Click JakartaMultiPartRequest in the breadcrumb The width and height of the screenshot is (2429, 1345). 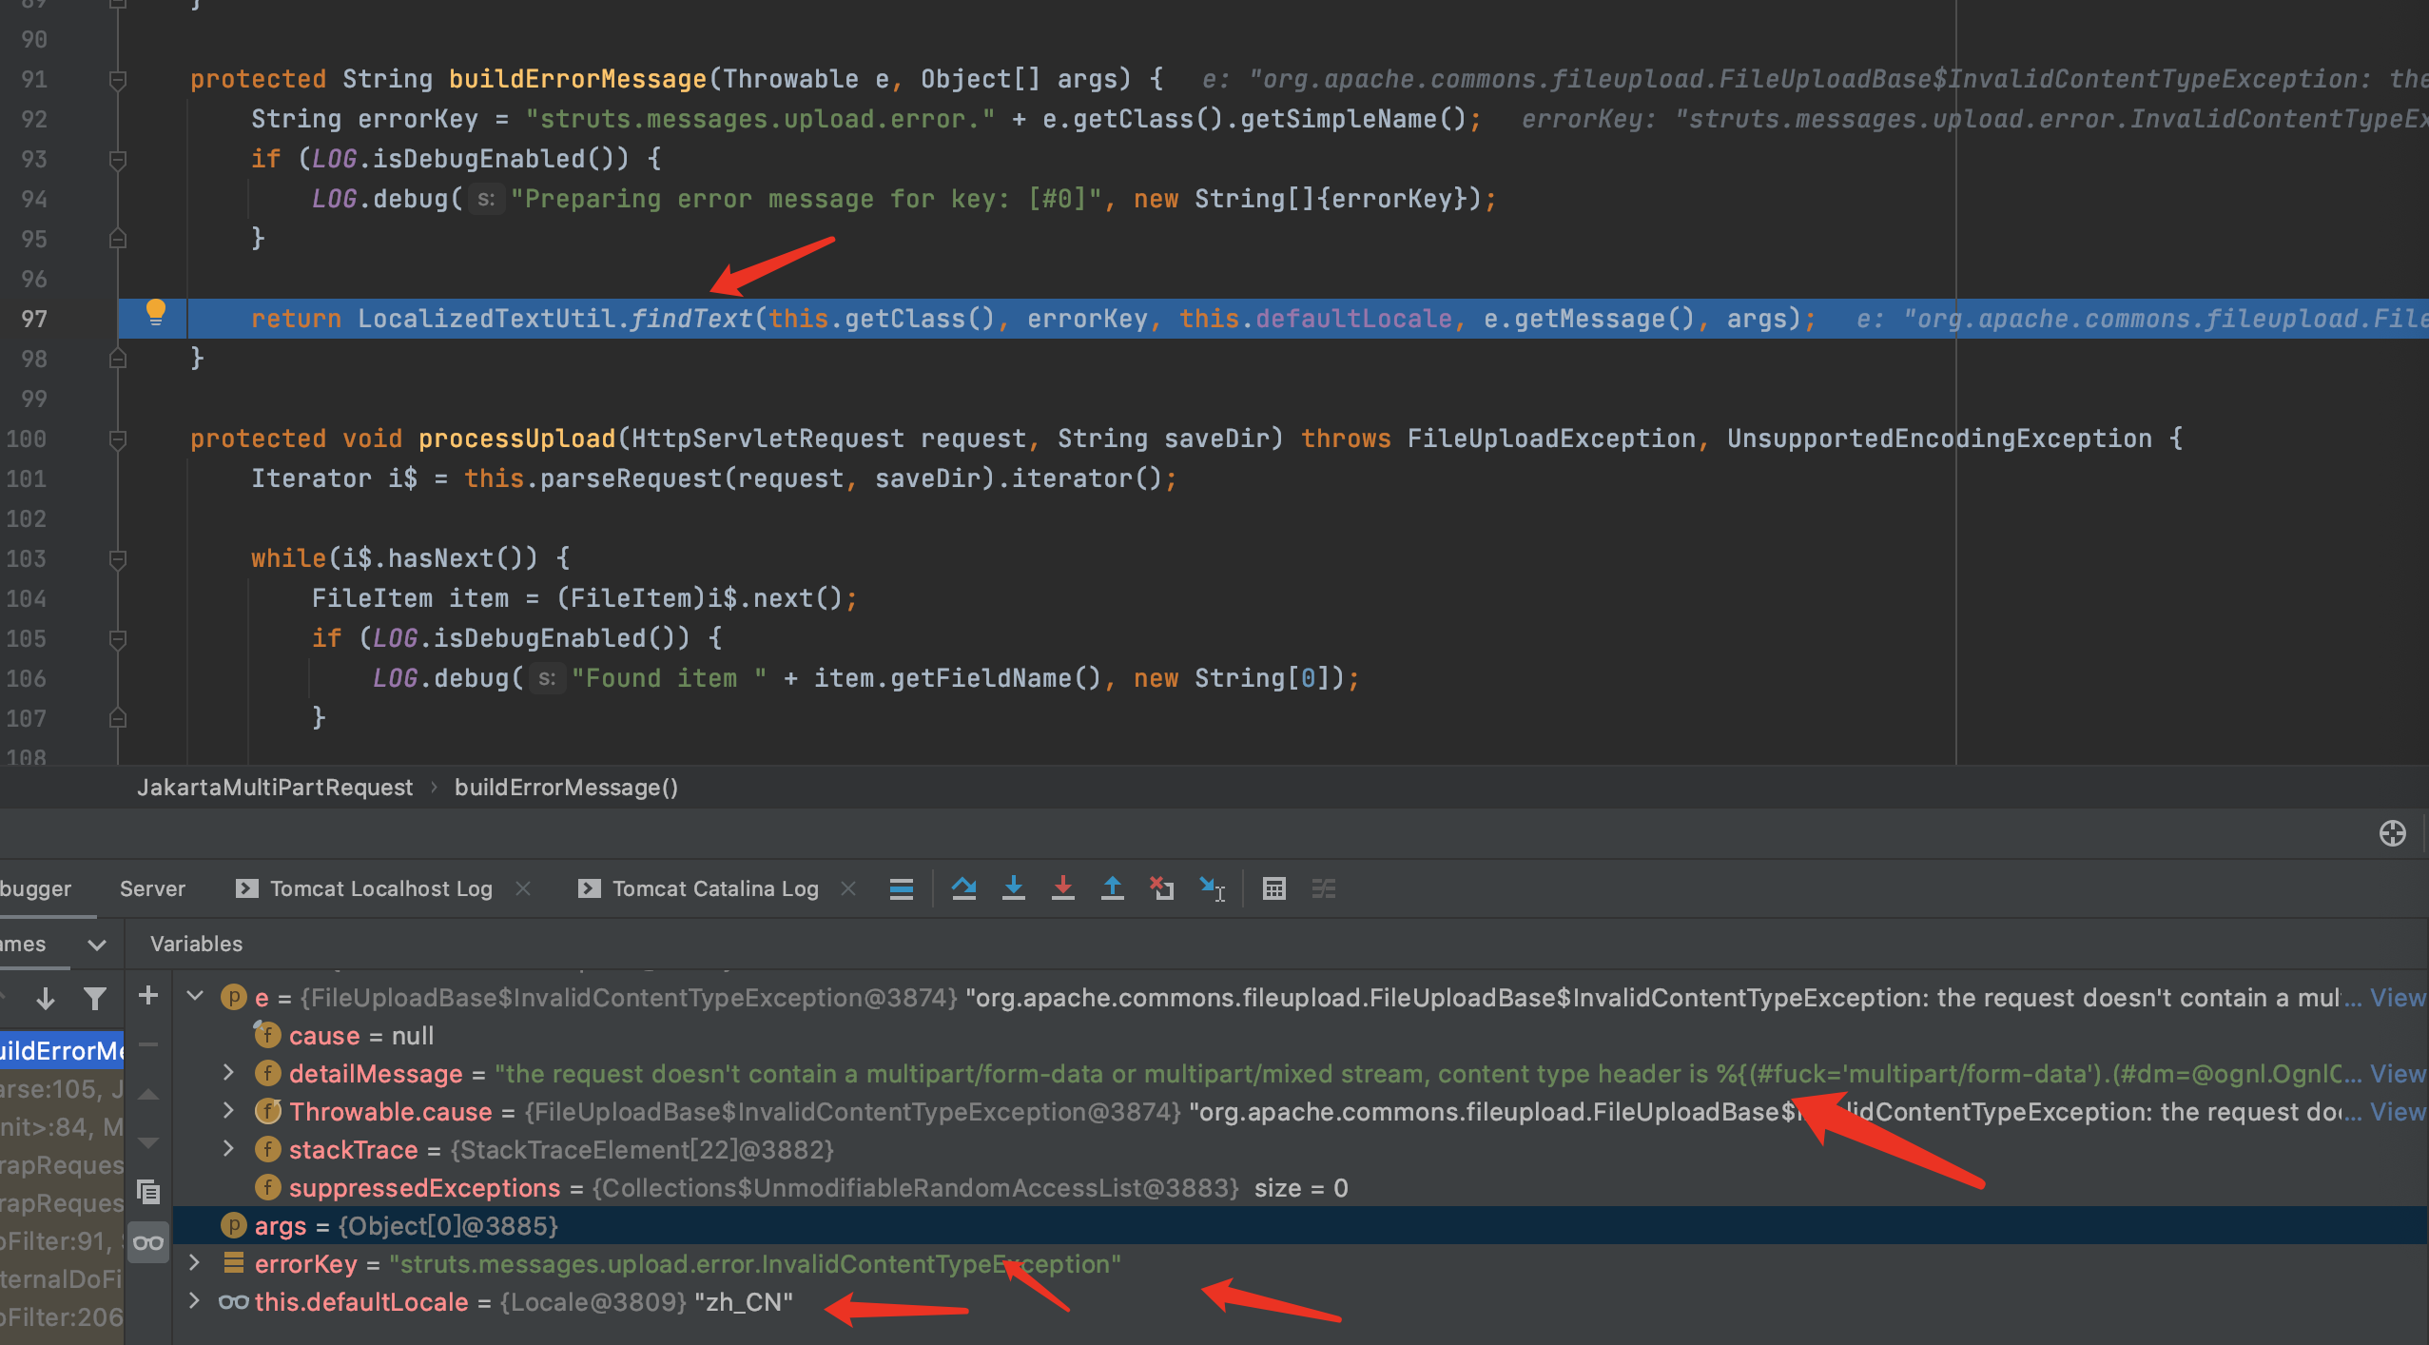[x=275, y=788]
